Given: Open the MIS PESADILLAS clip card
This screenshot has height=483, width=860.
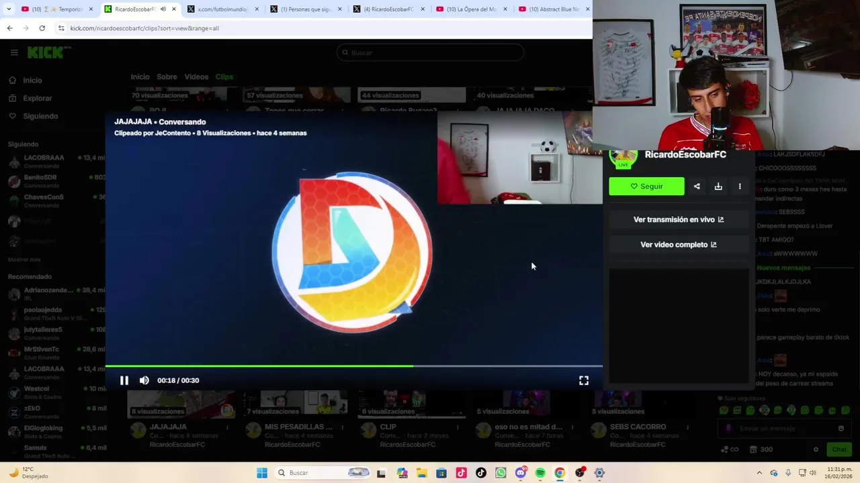Looking at the screenshot, I should tap(296, 419).
